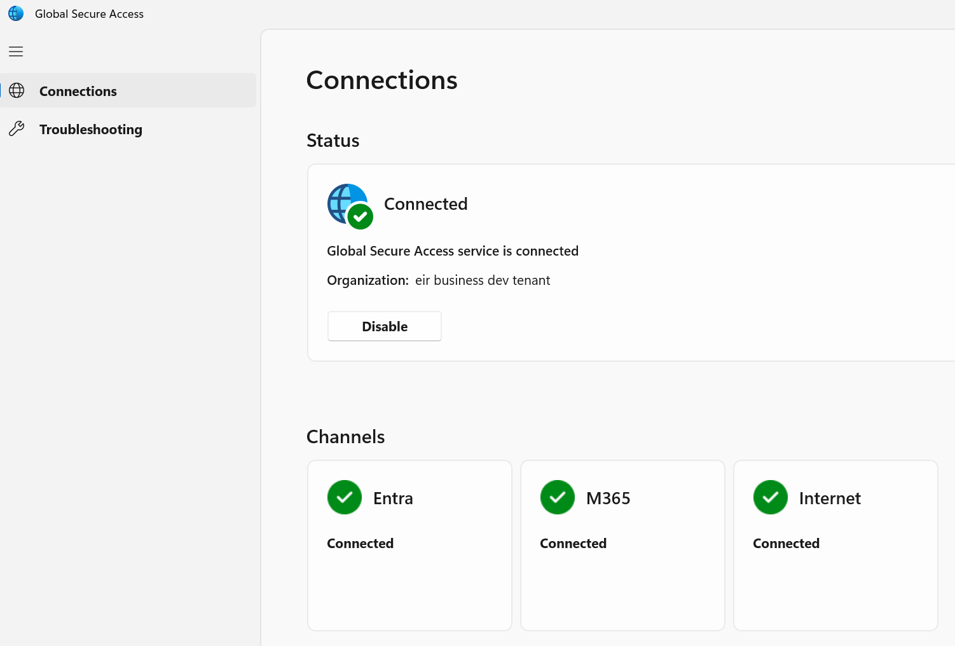Toggle the hamburger navigation menu

16,52
